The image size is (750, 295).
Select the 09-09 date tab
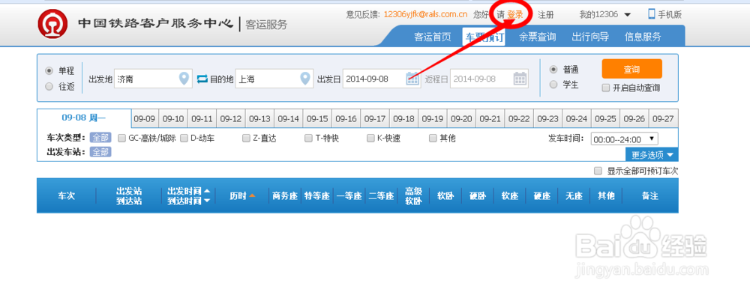tap(145, 119)
